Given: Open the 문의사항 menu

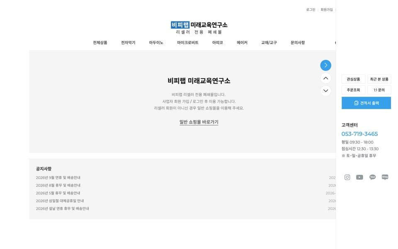Looking at the screenshot, I should coord(298,43).
